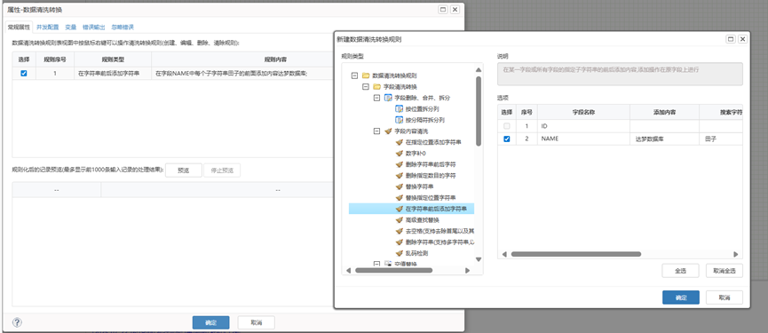Cancel the new rule dialog with 取消
Image resolution: width=768 pixels, height=333 pixels.
(724, 297)
